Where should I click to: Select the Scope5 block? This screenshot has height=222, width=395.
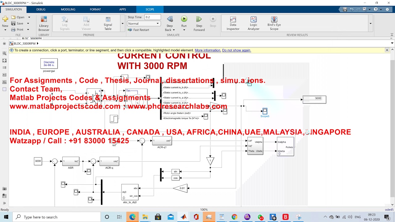coord(265,111)
